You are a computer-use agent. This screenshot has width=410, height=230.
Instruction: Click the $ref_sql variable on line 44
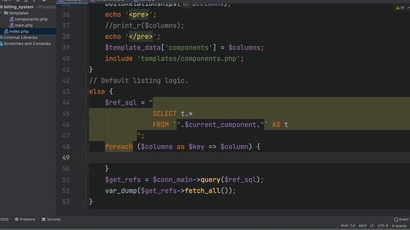(121, 103)
